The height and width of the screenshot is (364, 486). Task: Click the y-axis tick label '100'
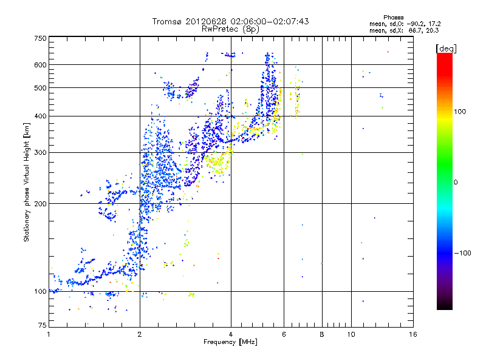pyautogui.click(x=40, y=291)
